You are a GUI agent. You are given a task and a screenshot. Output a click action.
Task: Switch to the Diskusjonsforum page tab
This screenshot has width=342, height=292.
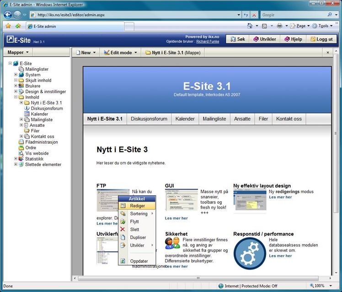149,119
